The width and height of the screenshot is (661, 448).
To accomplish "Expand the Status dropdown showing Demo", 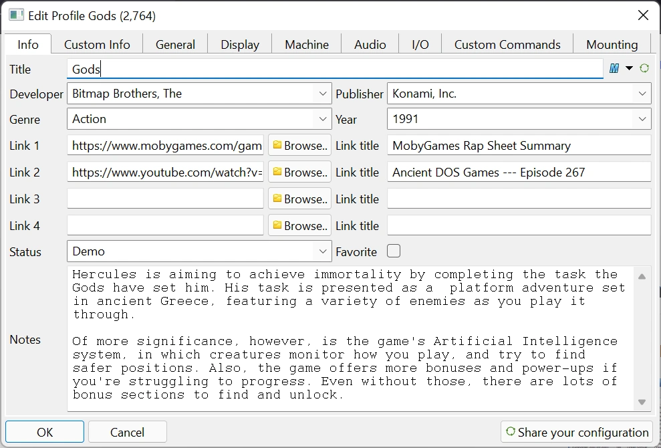I will coord(323,251).
